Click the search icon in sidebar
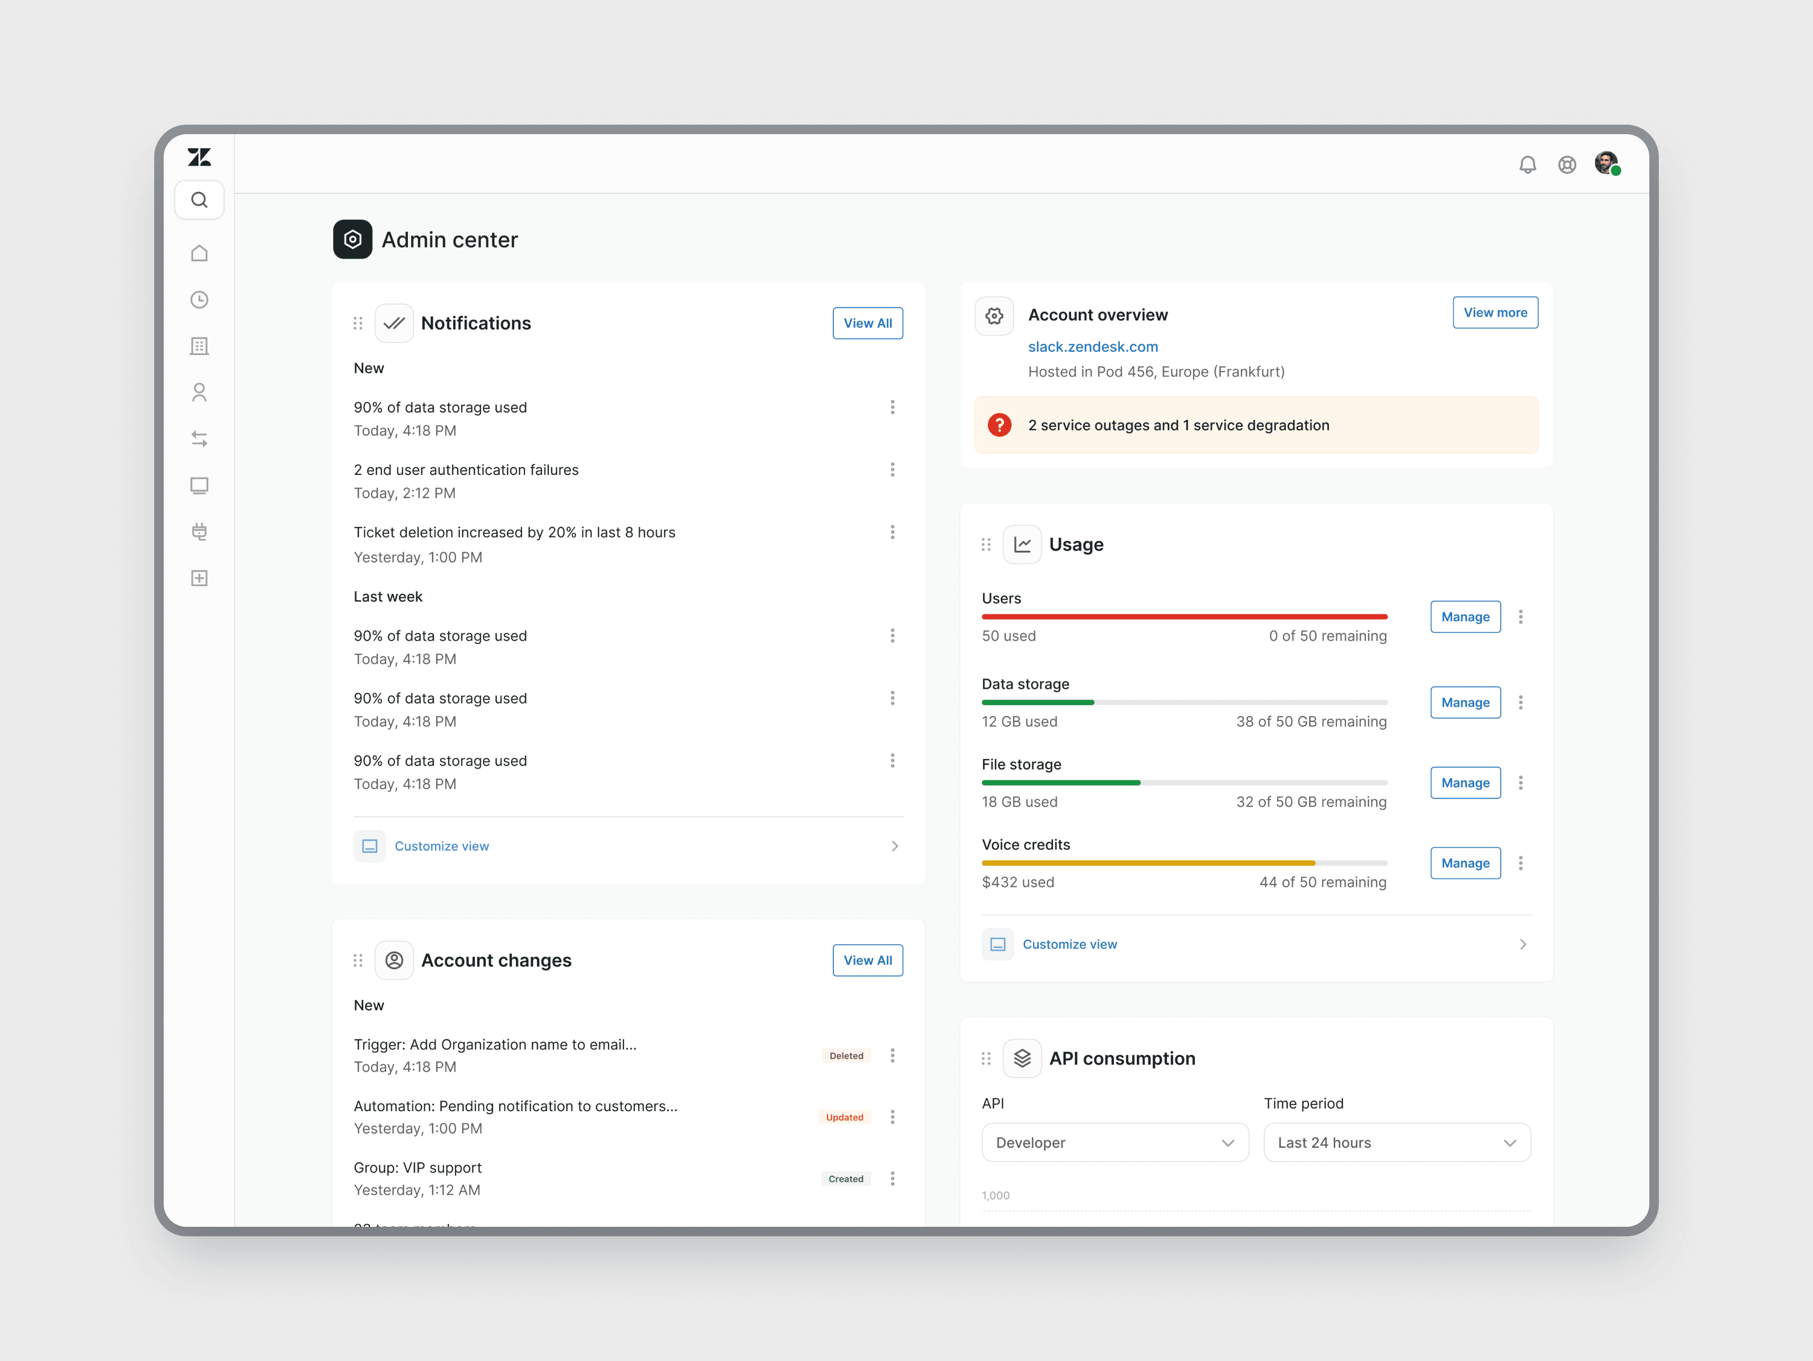The height and width of the screenshot is (1361, 1813). (199, 200)
